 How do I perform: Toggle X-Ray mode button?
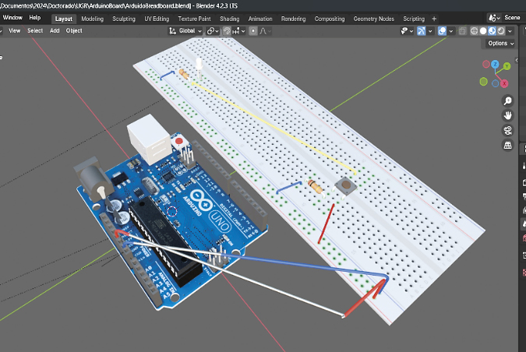pos(462,31)
